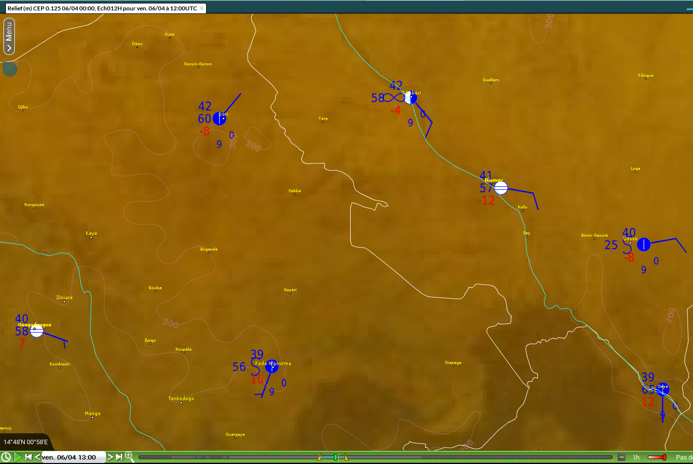Click the Ouallam city label
The image size is (693, 464).
click(491, 80)
